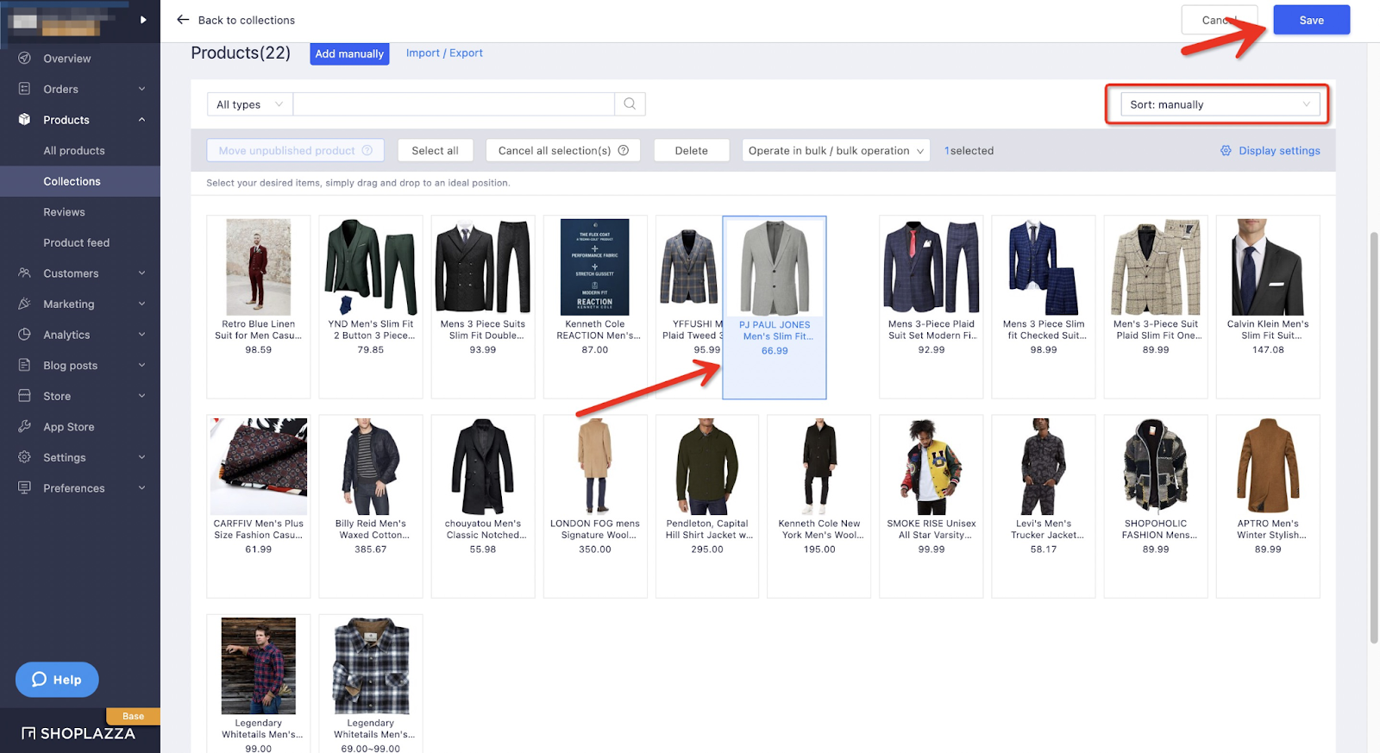This screenshot has width=1380, height=753.
Task: Click the Delete button
Action: pyautogui.click(x=692, y=150)
